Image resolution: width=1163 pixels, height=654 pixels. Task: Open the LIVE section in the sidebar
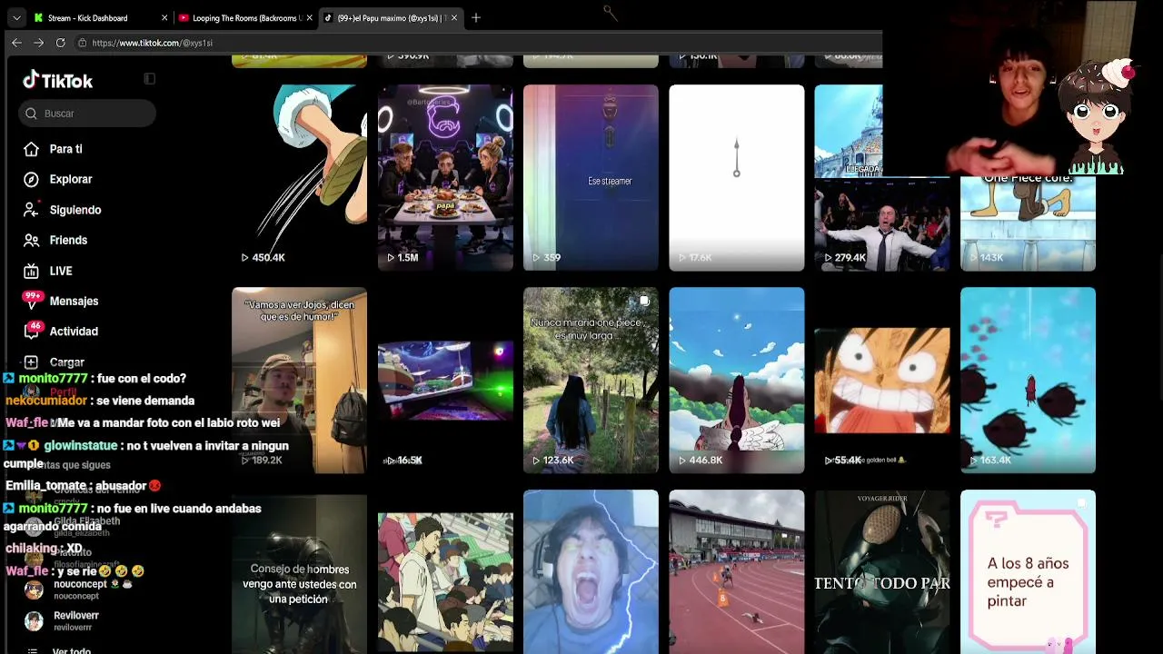(61, 271)
